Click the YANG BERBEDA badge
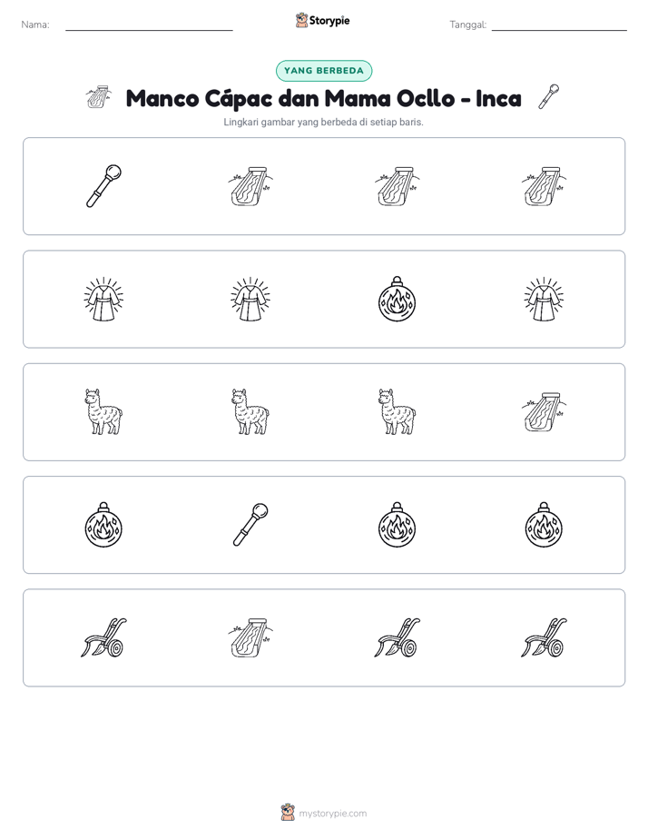This screenshot has width=648, height=839. [x=324, y=71]
